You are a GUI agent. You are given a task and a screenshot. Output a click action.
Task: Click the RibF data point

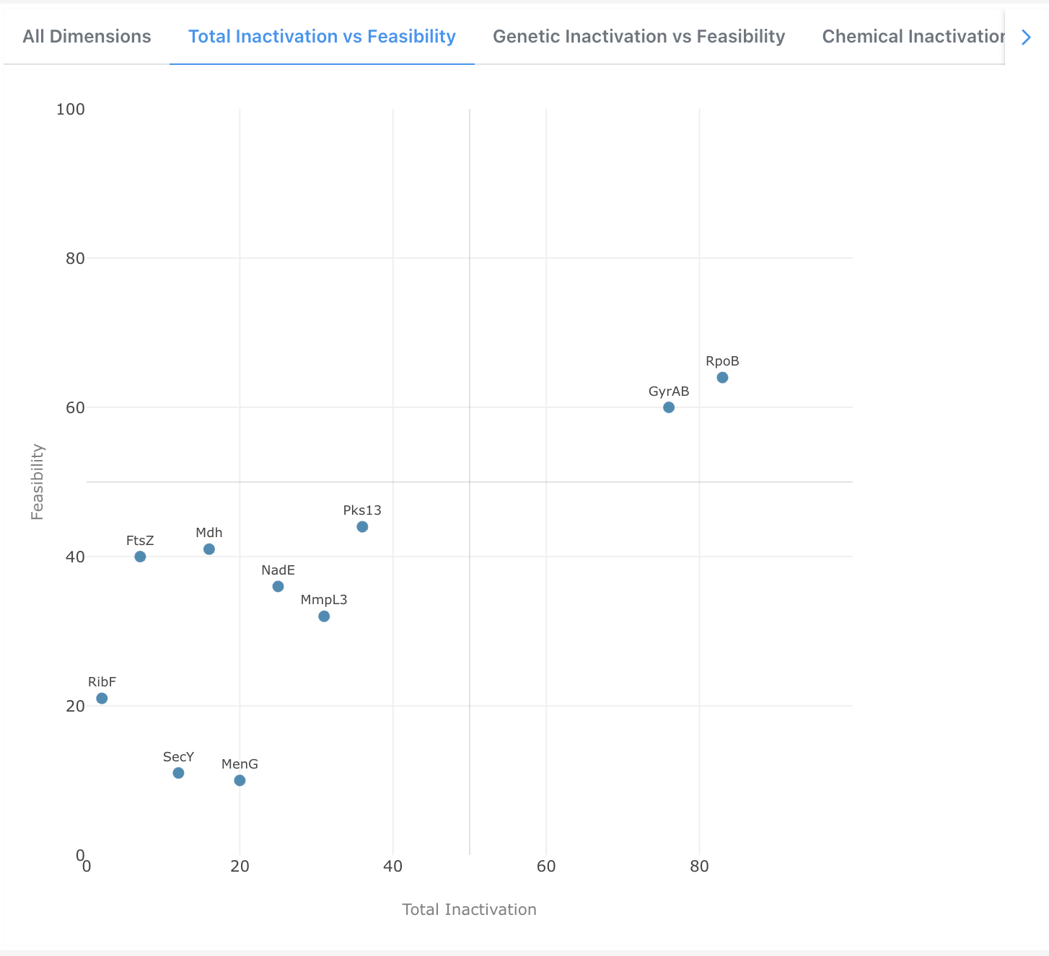(102, 699)
